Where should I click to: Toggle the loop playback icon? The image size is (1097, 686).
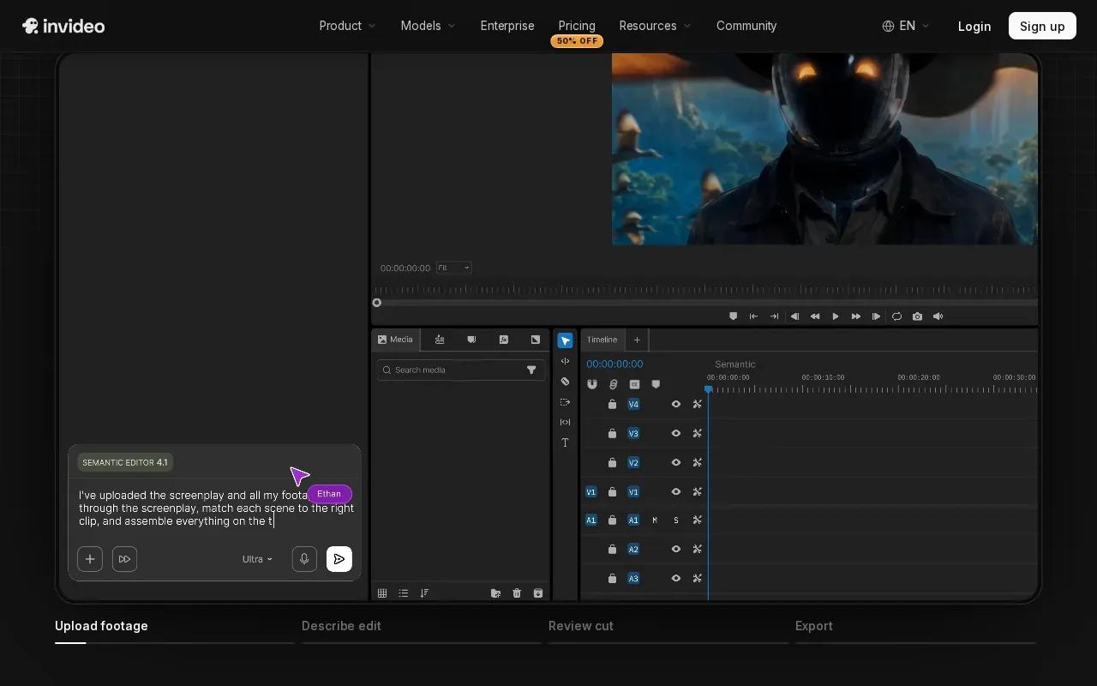pos(896,316)
